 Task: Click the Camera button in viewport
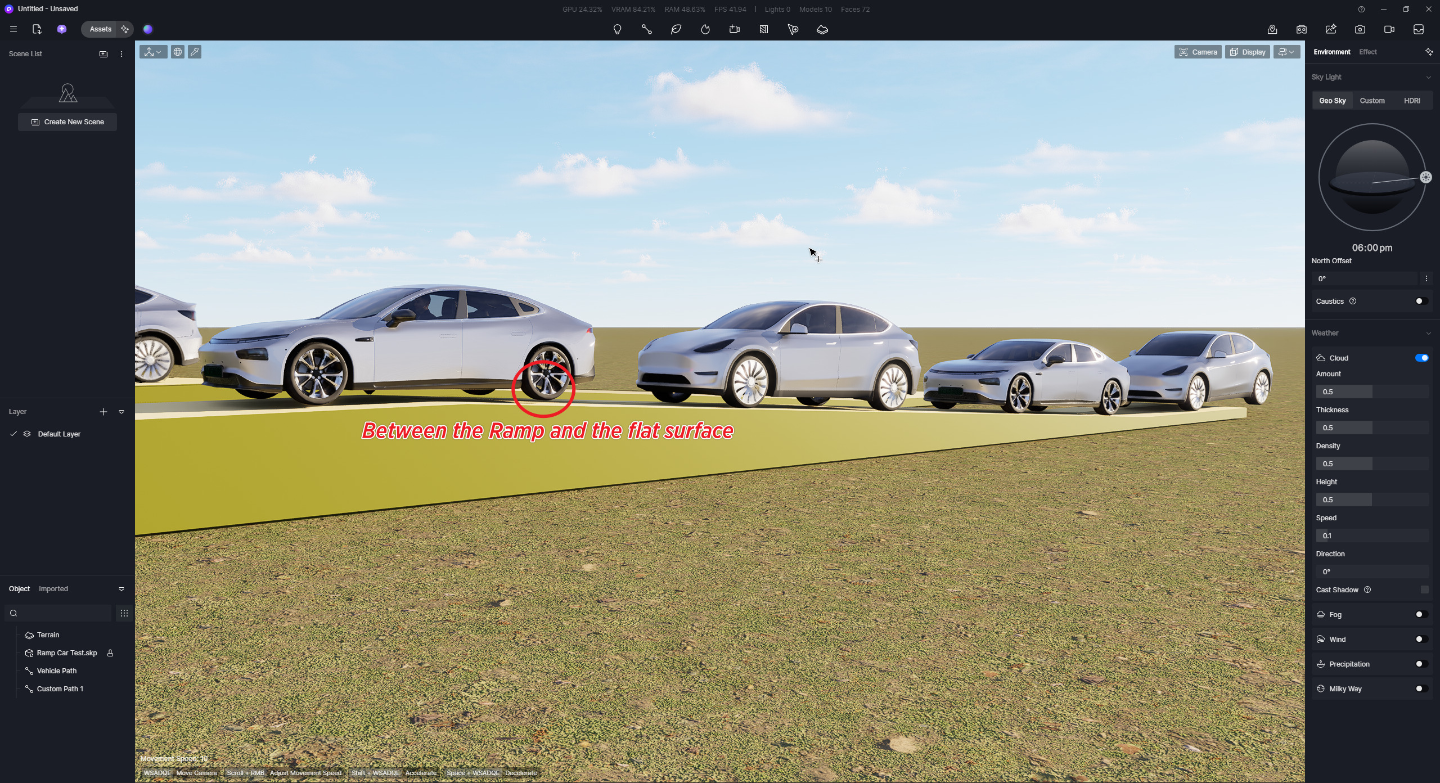point(1198,52)
